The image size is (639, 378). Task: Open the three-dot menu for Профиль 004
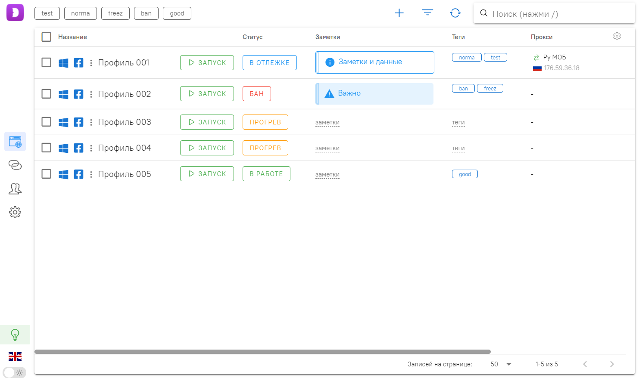(x=91, y=148)
